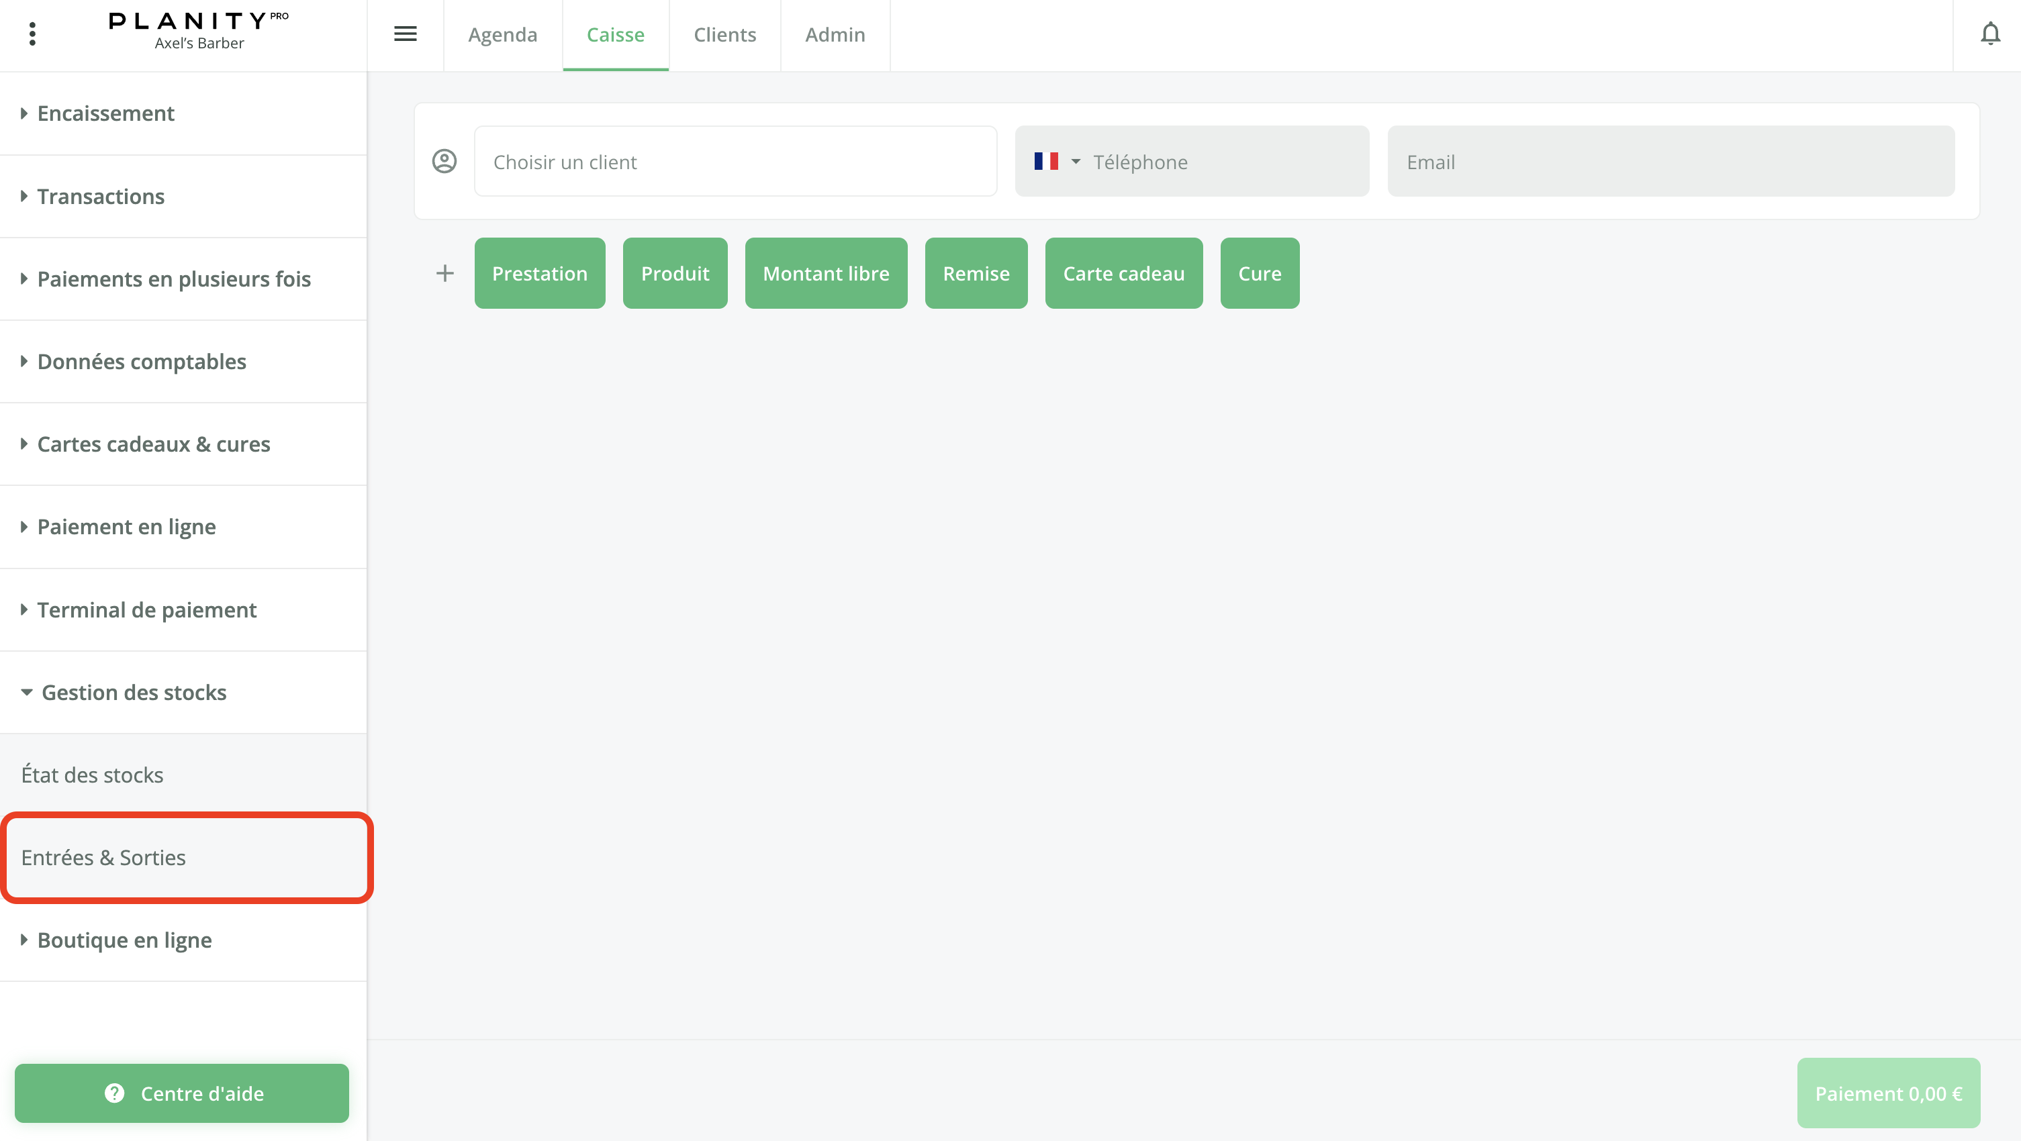The width and height of the screenshot is (2021, 1141).
Task: Expand the Encaissement section
Action: coord(106,113)
